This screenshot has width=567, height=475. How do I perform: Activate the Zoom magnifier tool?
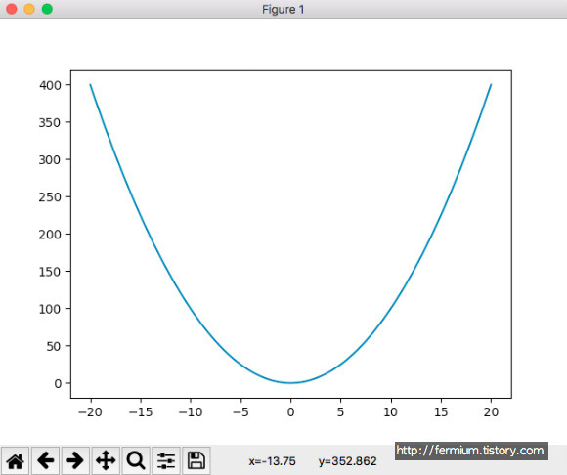(x=136, y=460)
